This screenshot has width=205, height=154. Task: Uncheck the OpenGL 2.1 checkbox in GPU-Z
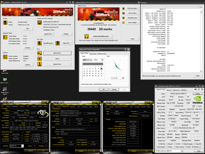pyautogui.click(x=193, y=147)
